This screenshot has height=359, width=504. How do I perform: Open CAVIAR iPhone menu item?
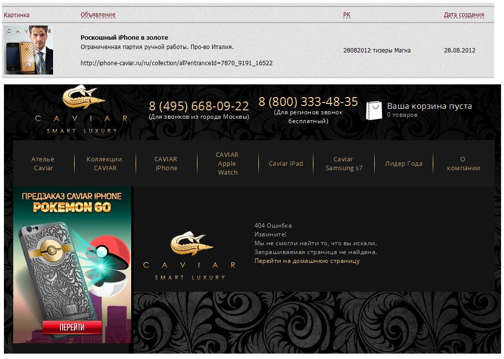(x=166, y=163)
